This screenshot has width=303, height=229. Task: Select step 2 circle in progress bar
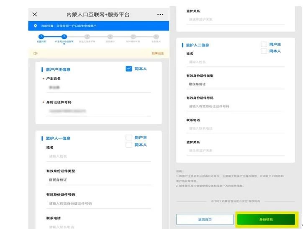point(64,37)
